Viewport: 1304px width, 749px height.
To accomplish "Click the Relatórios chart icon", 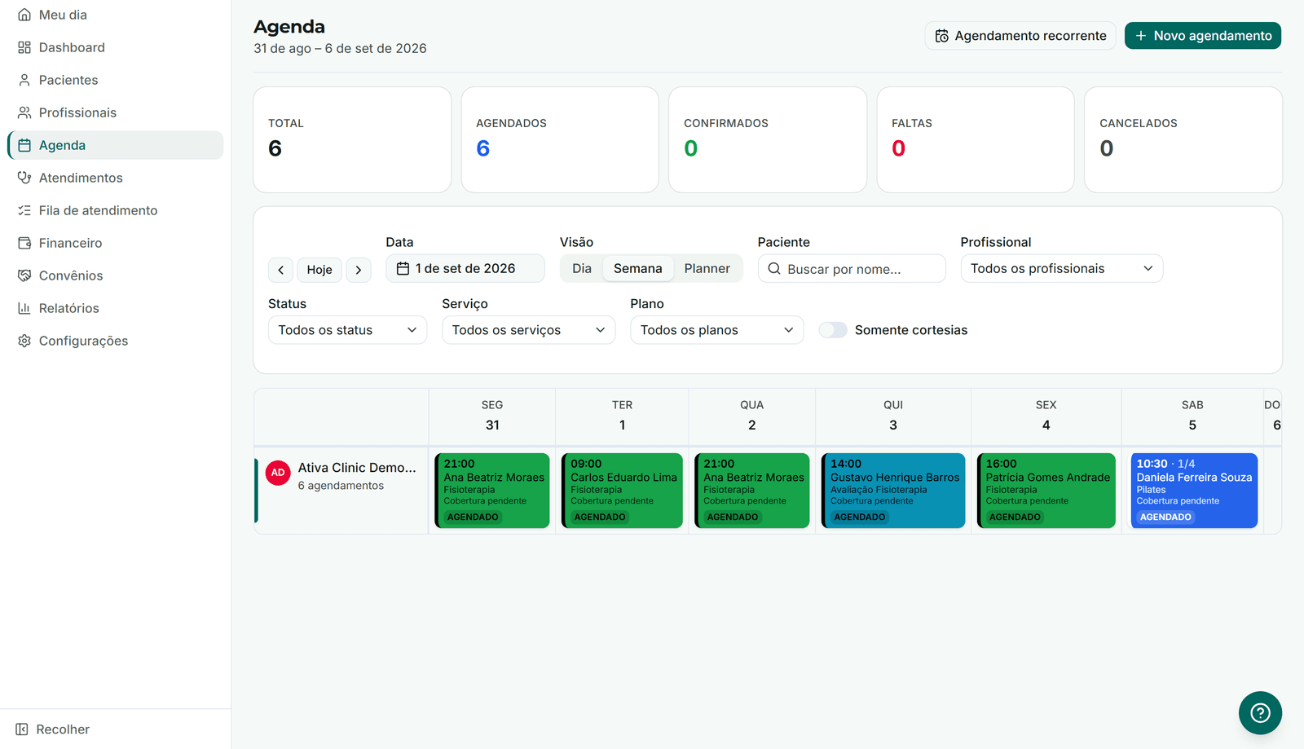I will click(24, 308).
